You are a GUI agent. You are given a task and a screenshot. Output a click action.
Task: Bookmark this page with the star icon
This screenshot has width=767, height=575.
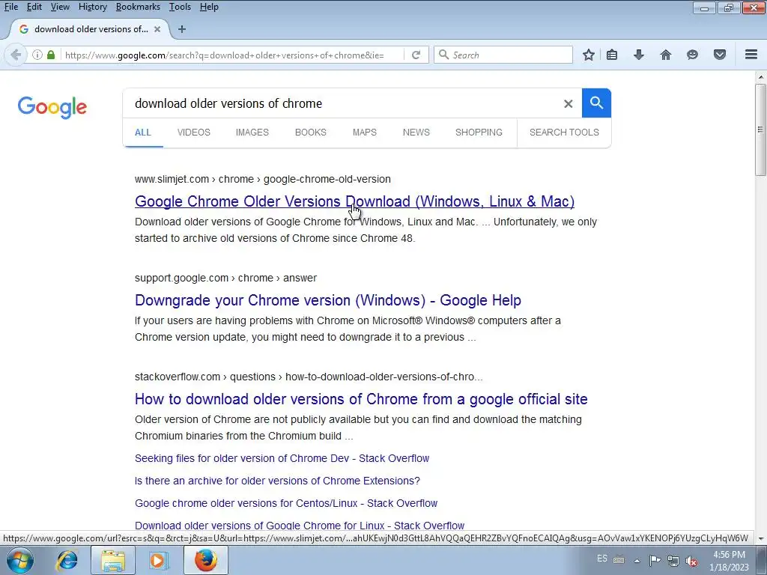(x=589, y=55)
